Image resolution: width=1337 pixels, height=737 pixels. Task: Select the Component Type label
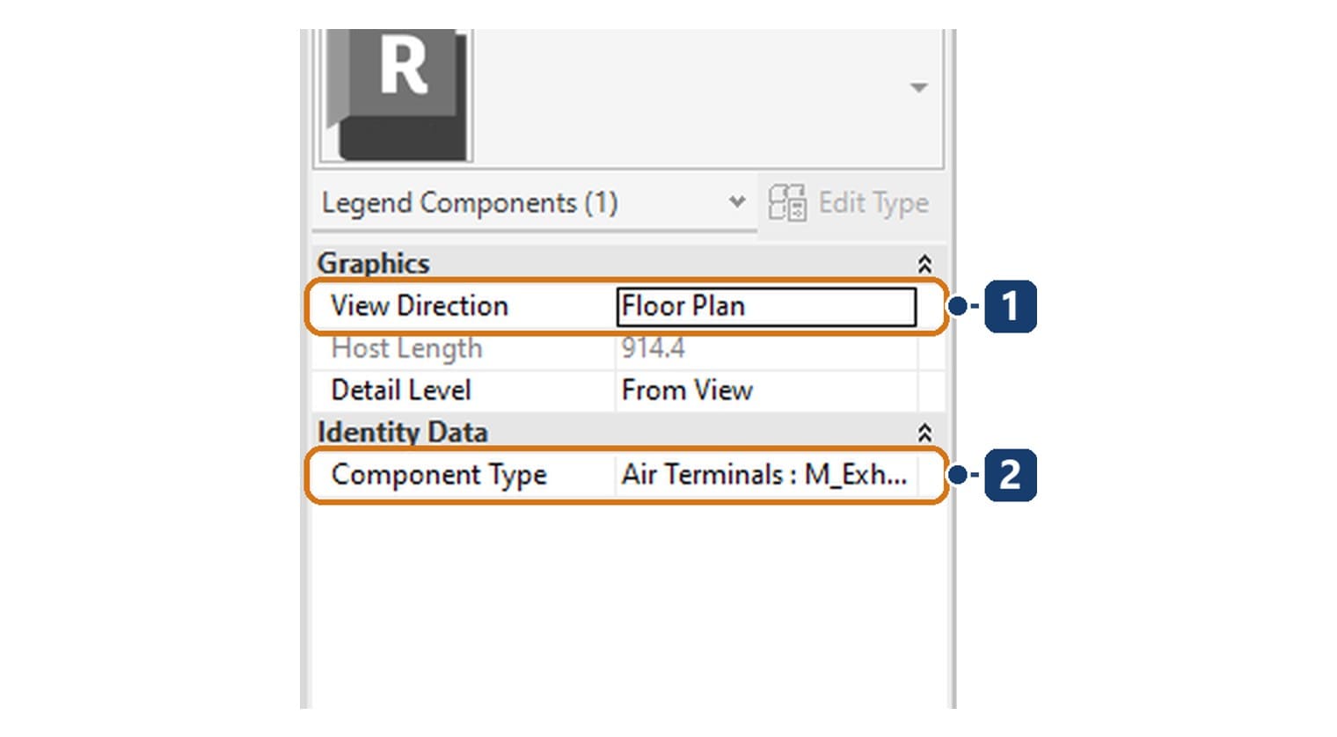click(439, 475)
